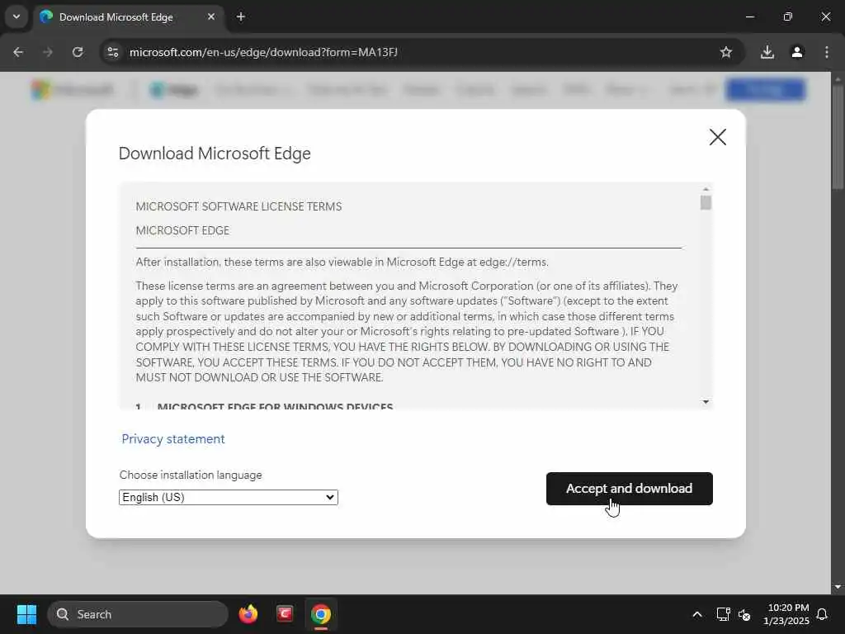The image size is (845, 634).
Task: Go back to the previous page
Action: (18, 52)
